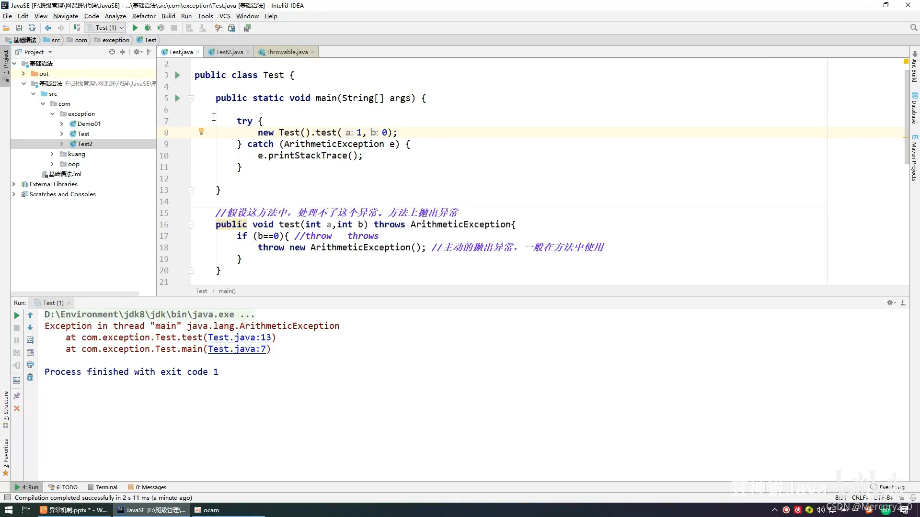Screen dimensions: 920x517
Task: Open the Maven Projects side panel
Action: pyautogui.click(x=914, y=157)
